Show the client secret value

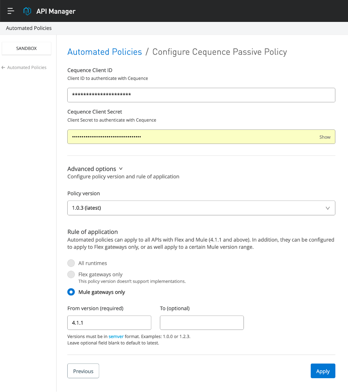click(325, 137)
